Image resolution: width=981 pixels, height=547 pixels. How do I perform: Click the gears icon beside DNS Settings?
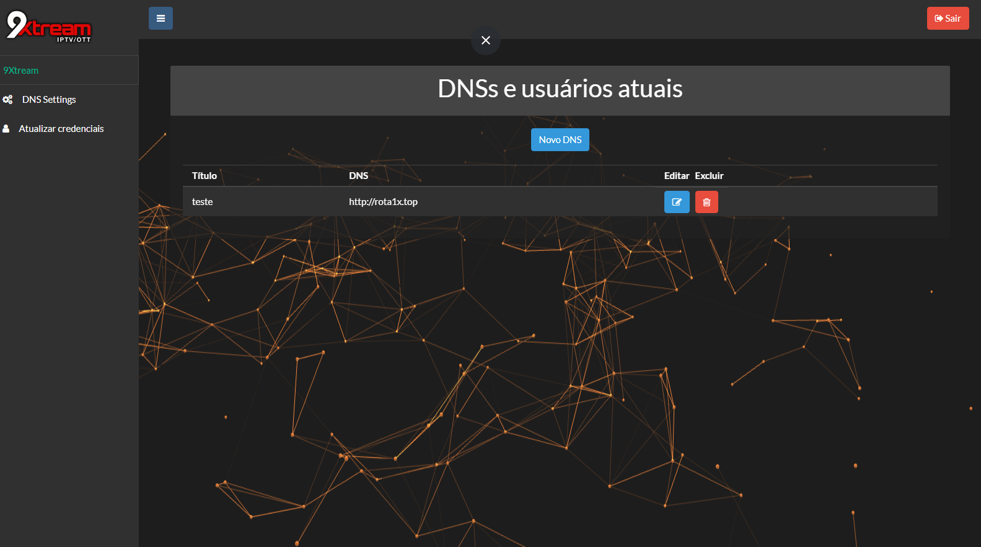[x=7, y=100]
